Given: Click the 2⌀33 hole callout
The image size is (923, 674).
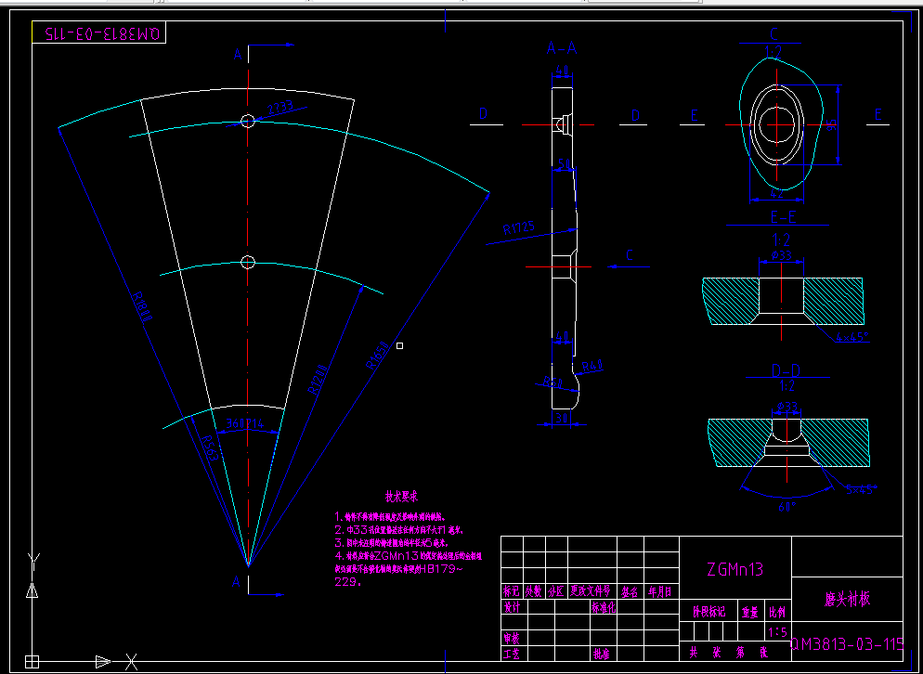Looking at the screenshot, I should click(x=282, y=109).
